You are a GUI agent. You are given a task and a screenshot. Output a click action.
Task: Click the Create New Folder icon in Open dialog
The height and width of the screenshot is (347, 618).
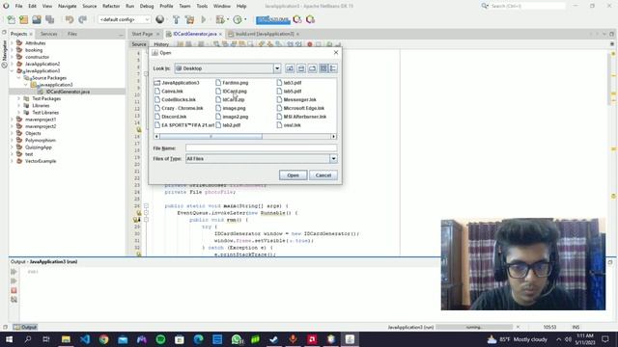[312, 68]
